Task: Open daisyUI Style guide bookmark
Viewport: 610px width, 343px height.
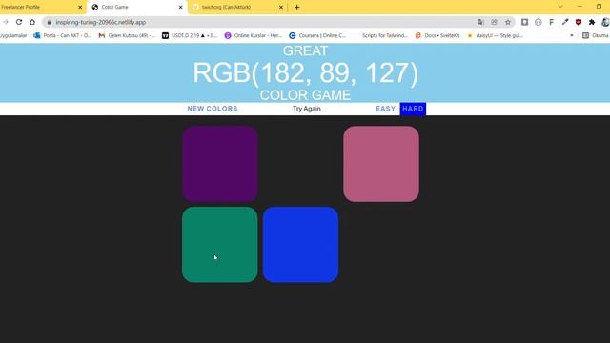Action: click(496, 35)
